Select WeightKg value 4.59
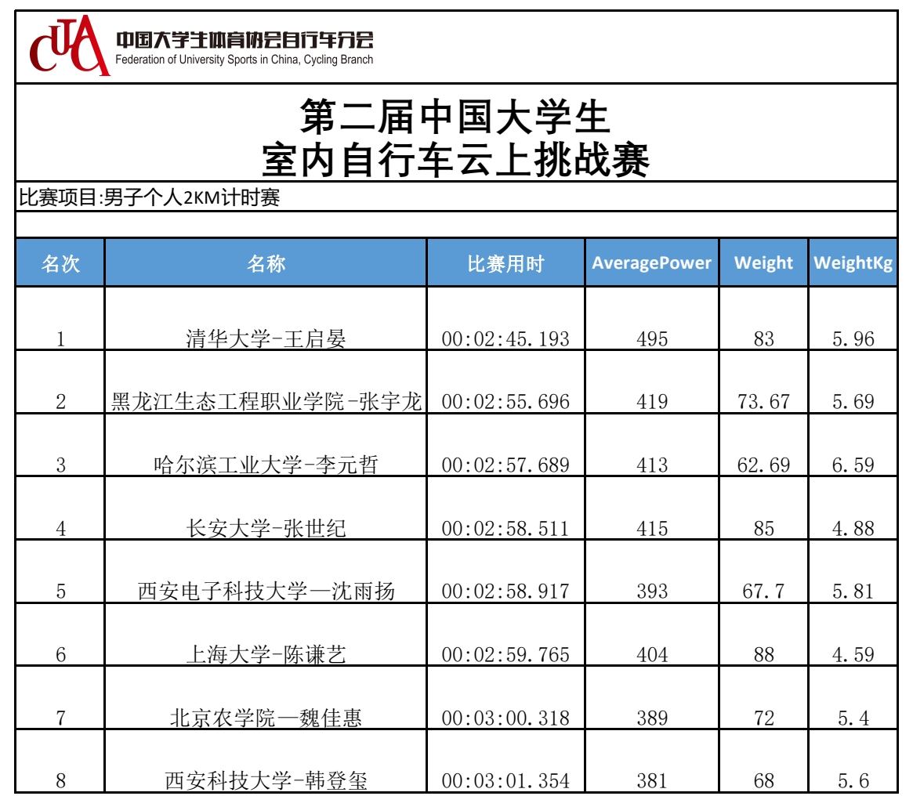913x796 pixels. 853,655
